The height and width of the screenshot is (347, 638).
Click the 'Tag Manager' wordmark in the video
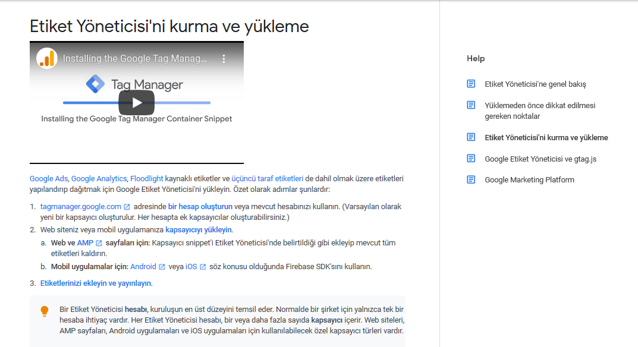coord(147,84)
